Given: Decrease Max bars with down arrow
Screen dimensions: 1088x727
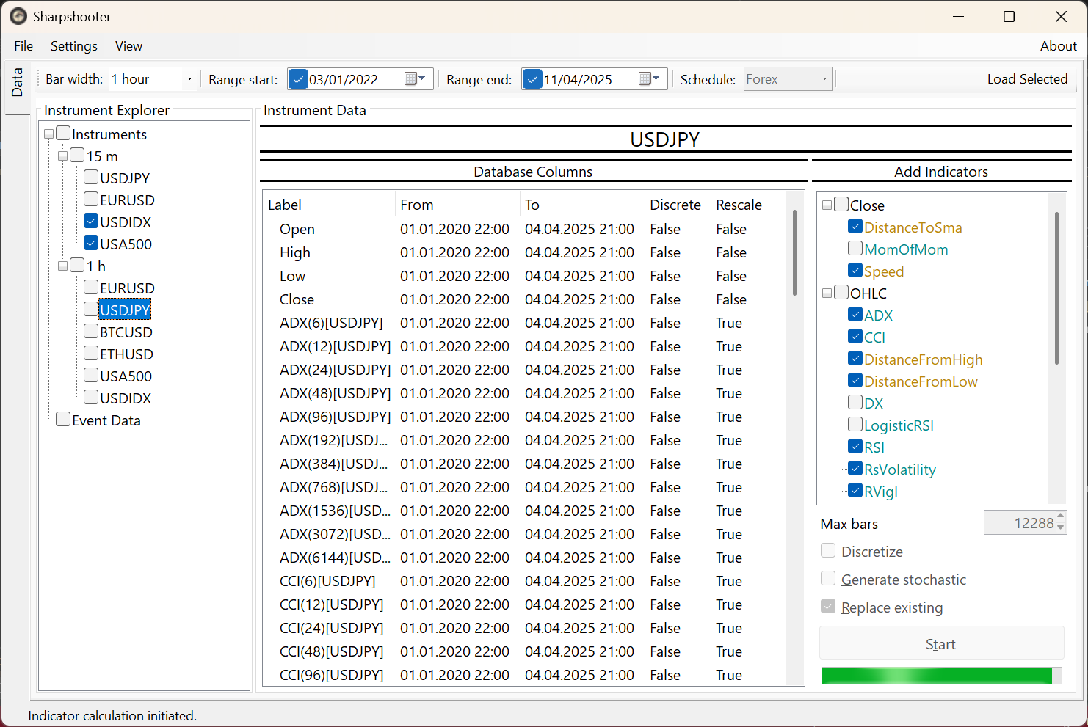Looking at the screenshot, I should pos(1060,527).
